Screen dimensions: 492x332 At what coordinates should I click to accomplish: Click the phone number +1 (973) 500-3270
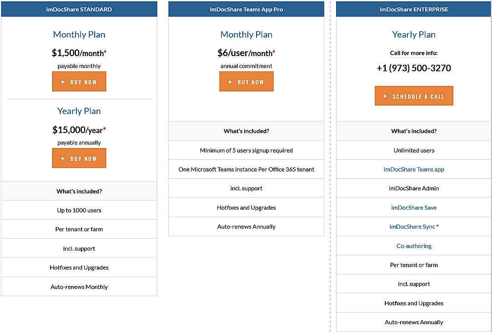click(414, 68)
